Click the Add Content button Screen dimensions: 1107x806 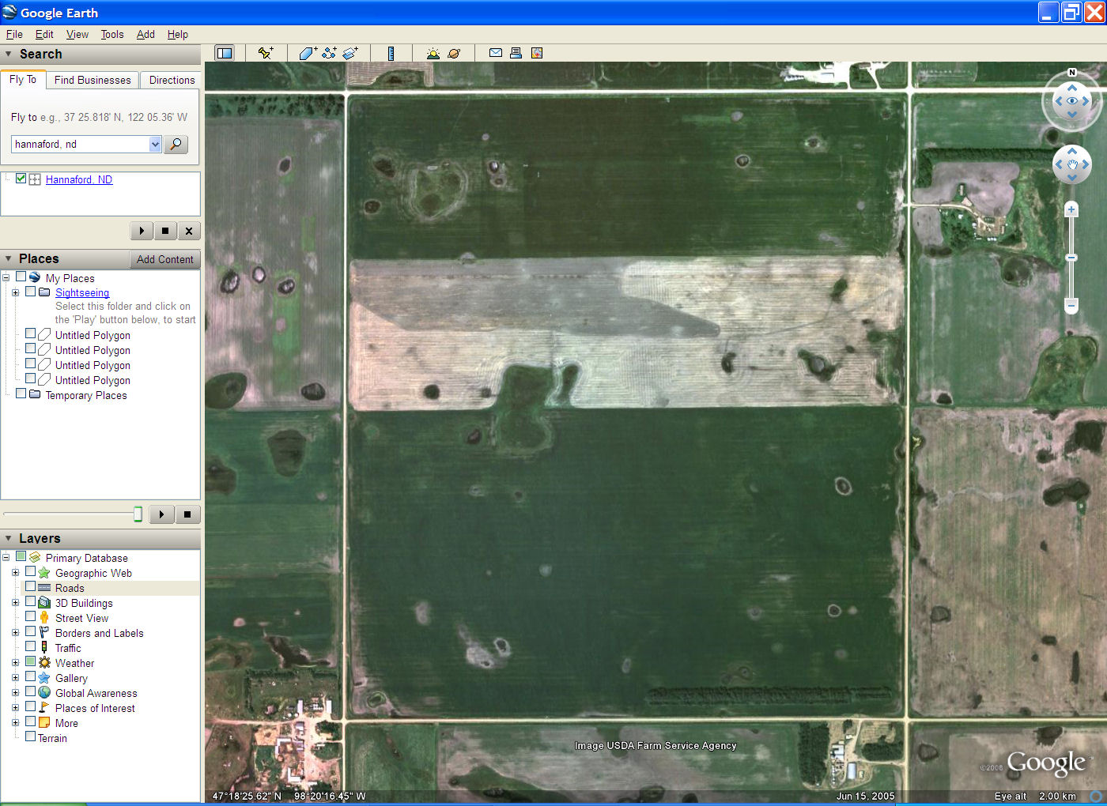coord(164,259)
